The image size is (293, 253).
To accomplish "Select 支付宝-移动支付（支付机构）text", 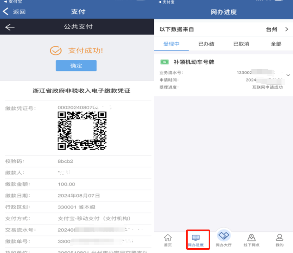I will point(94,218).
